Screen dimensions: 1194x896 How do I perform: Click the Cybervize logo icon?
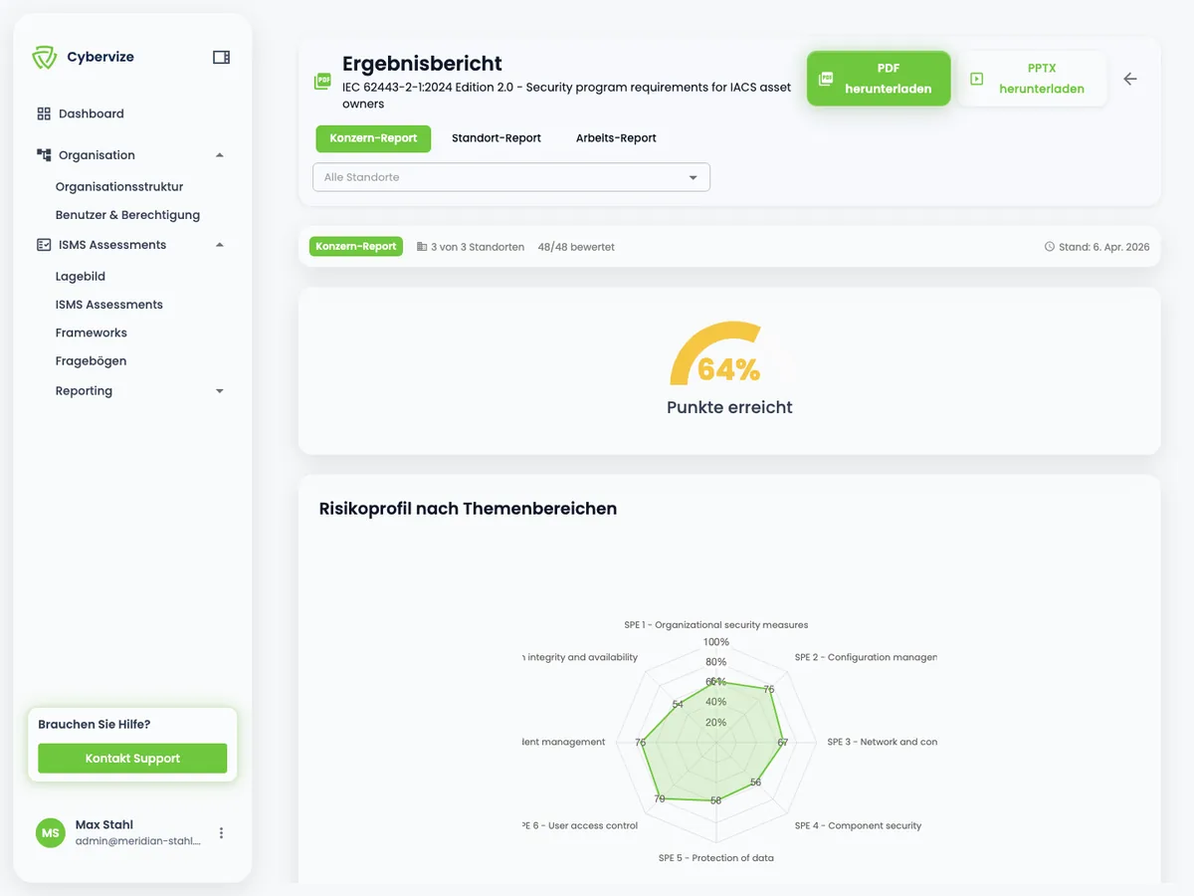click(x=44, y=57)
